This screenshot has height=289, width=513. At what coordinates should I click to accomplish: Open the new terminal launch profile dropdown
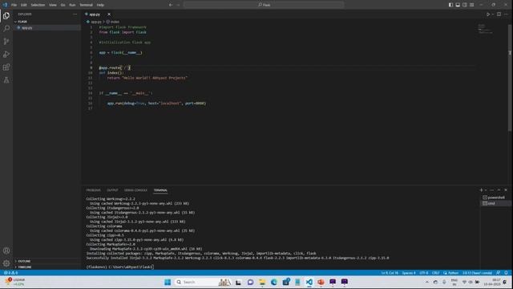tap(486, 190)
